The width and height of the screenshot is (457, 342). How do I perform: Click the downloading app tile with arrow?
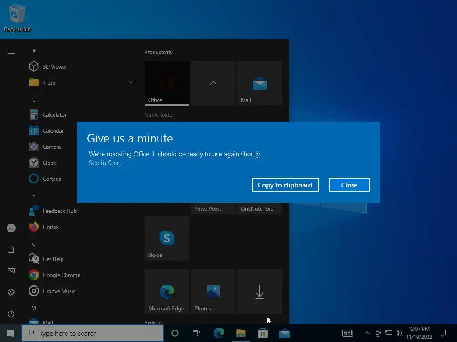coord(259,292)
